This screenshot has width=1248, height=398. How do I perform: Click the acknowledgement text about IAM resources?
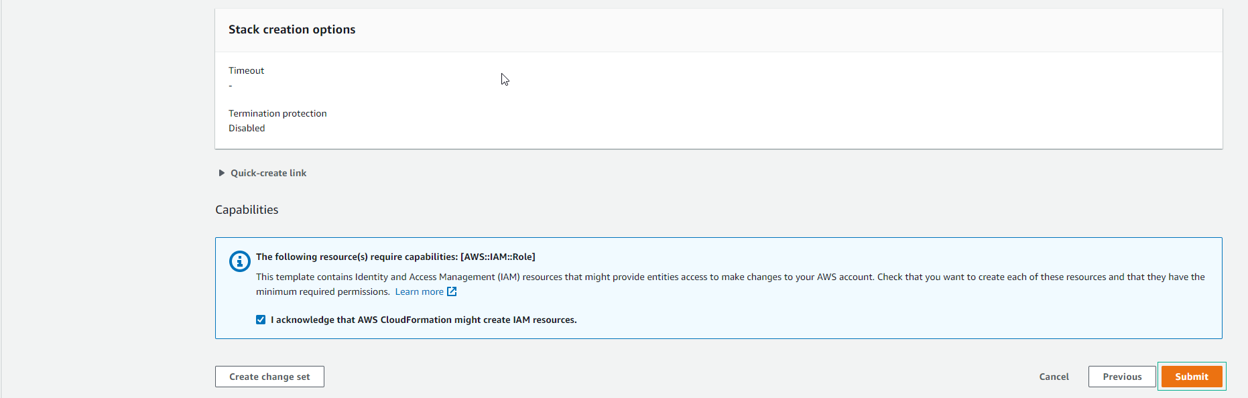(424, 320)
